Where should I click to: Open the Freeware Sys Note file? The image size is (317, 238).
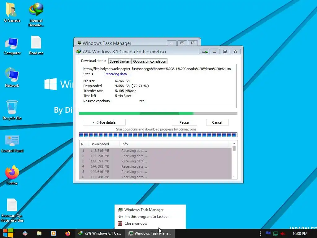[12, 210]
